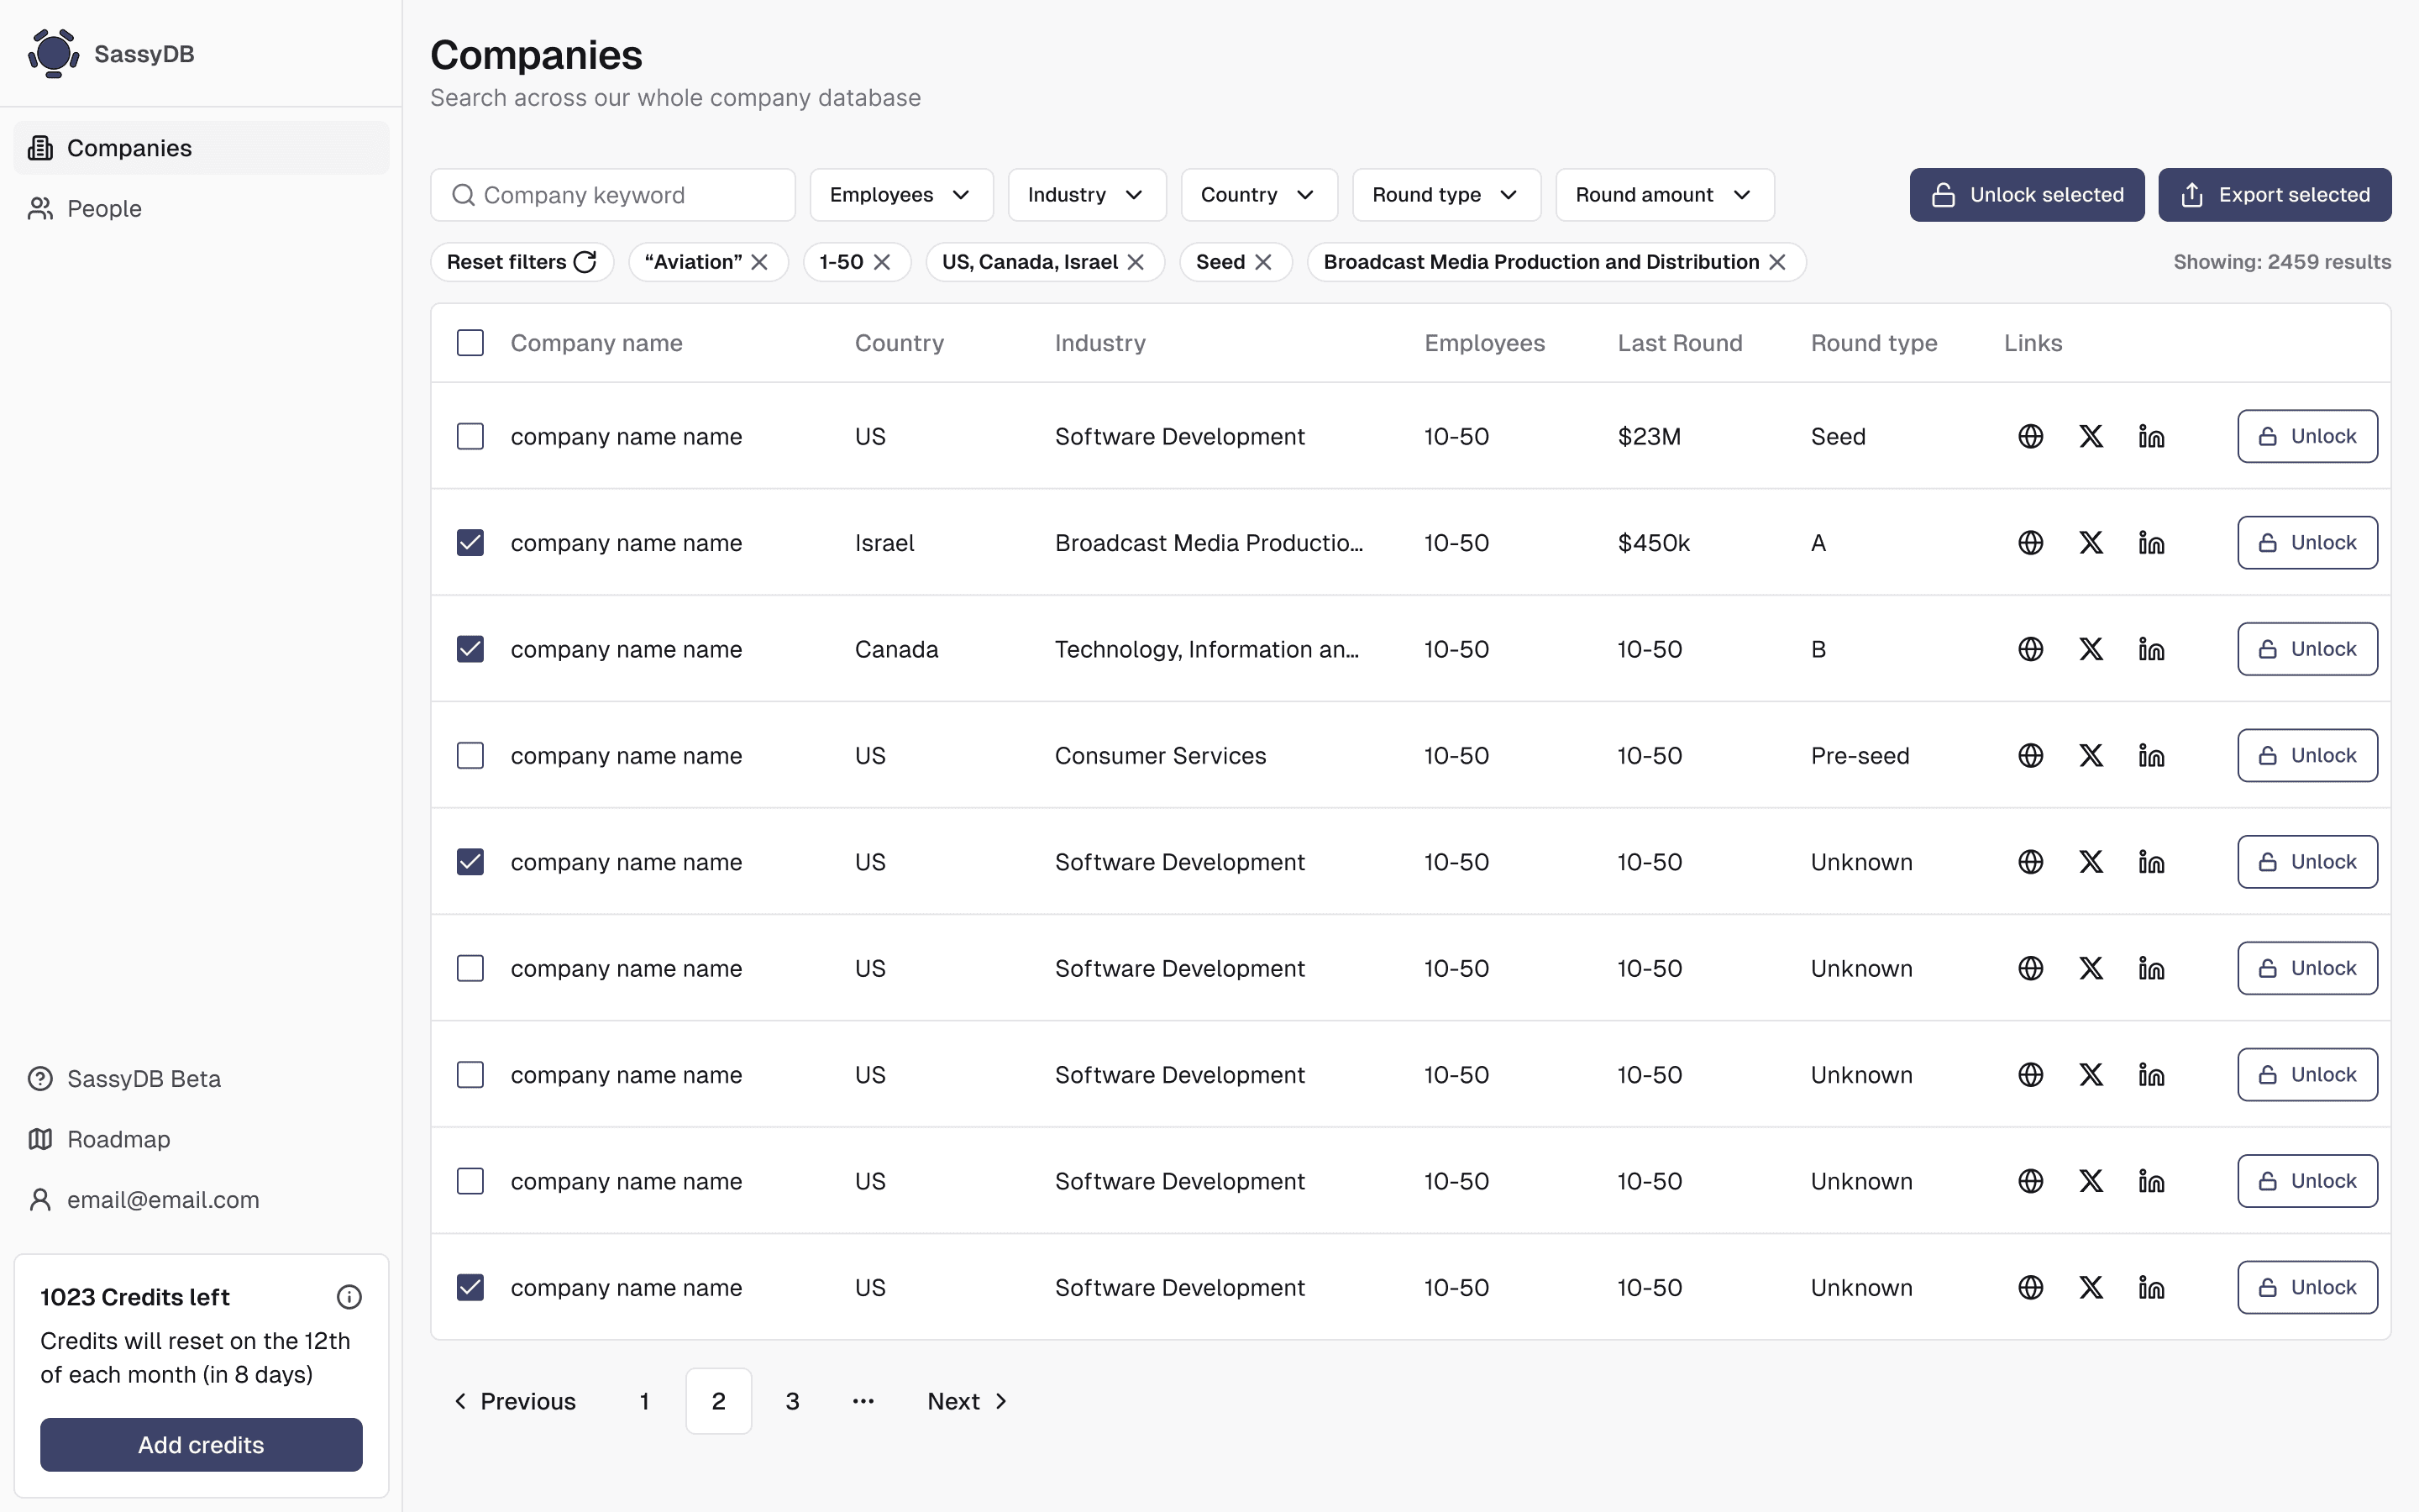This screenshot has height=1512, width=2419.
Task: Open website globe icon for Israel company
Action: tap(2030, 543)
